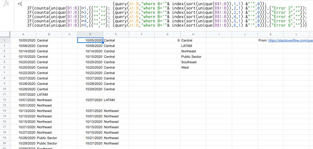Image resolution: width=313 pixels, height=149 pixels.
Task: Click cell D16 with date 10/13/2020
Action: coord(90,122)
